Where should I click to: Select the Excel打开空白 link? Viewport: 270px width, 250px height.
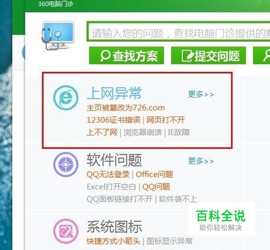111,186
